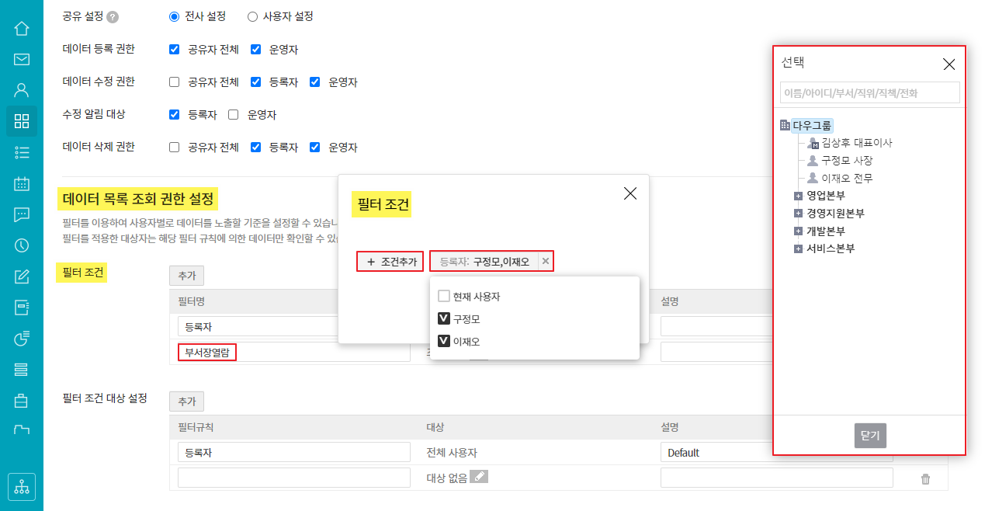Open the organization chart icon at sidebar bottom
The image size is (985, 511).
pyautogui.click(x=22, y=487)
